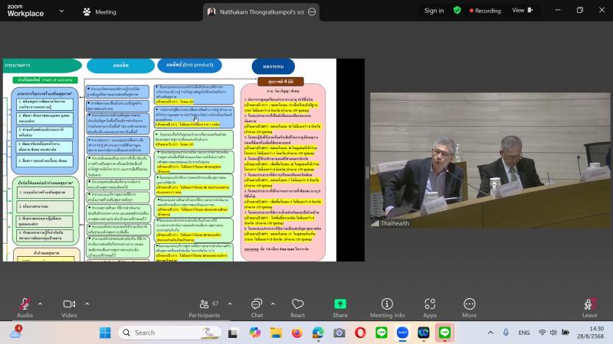Open the More options menu

coord(470,307)
